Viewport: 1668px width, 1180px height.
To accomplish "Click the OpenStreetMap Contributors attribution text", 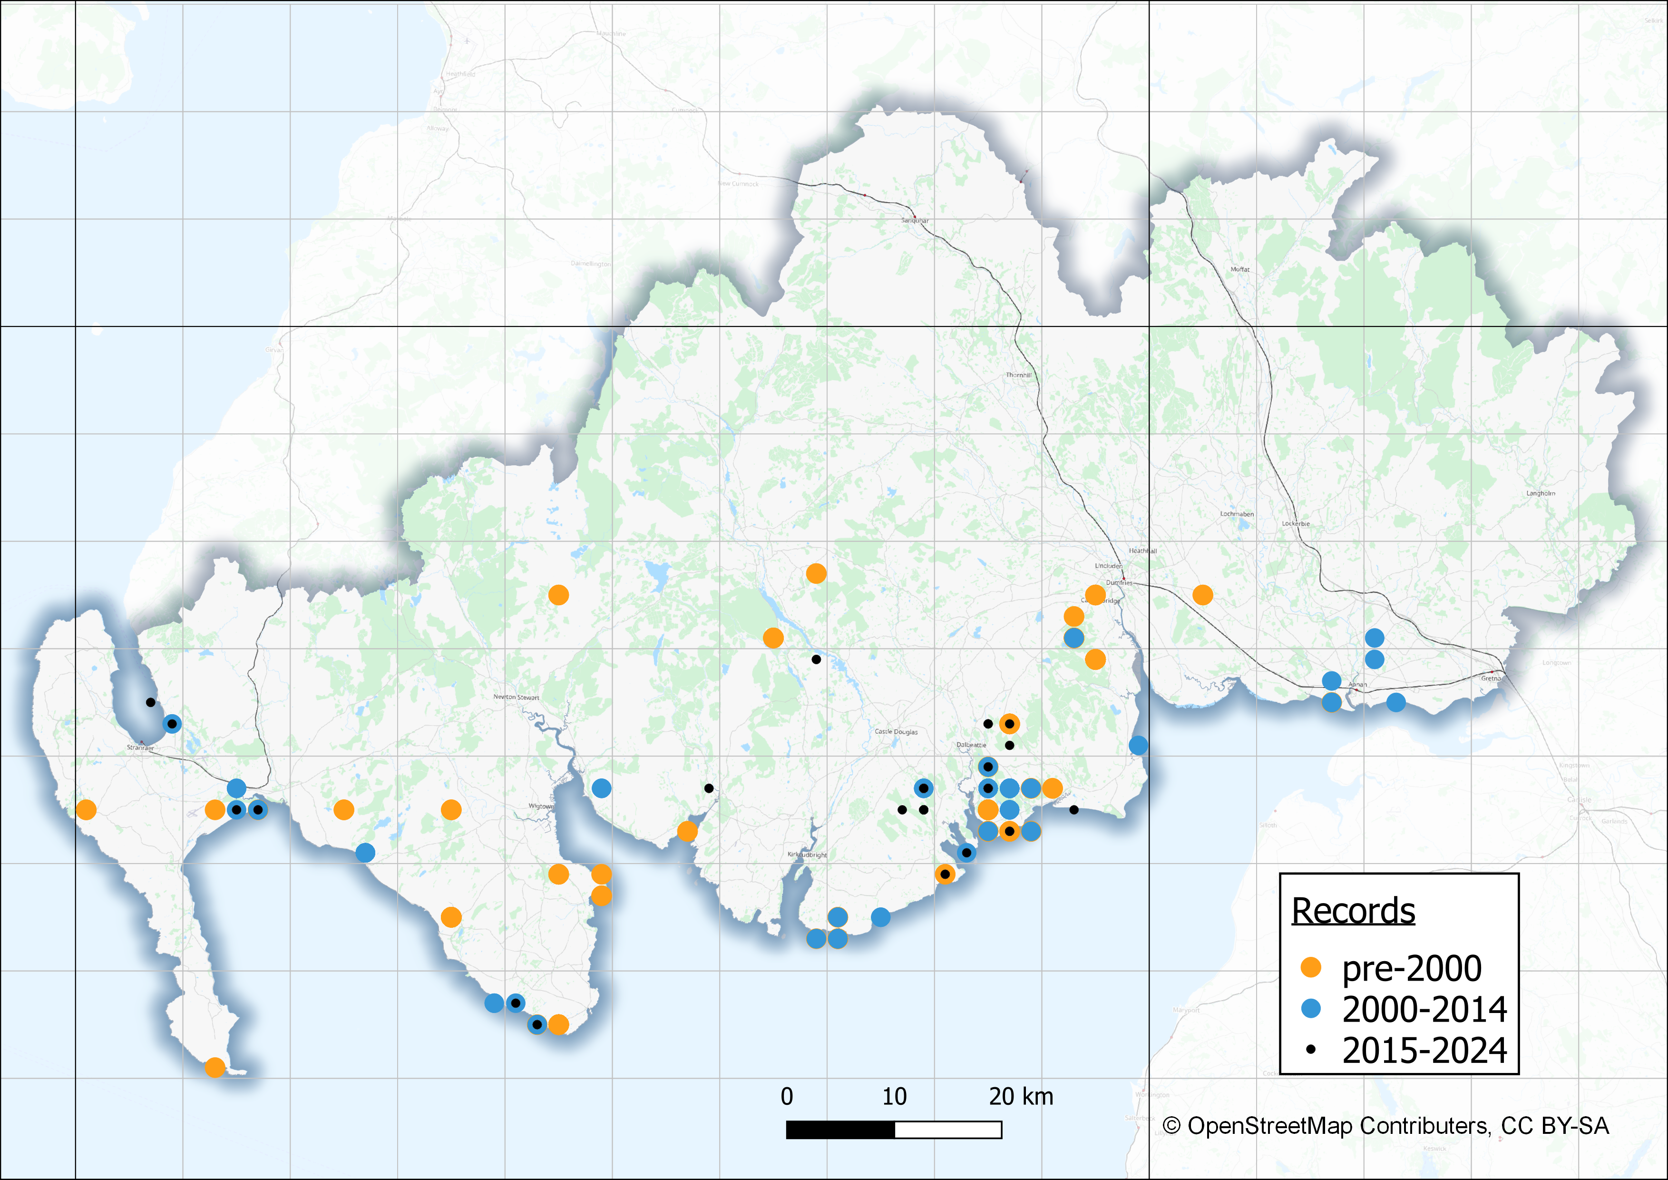I will pos(1386,1125).
